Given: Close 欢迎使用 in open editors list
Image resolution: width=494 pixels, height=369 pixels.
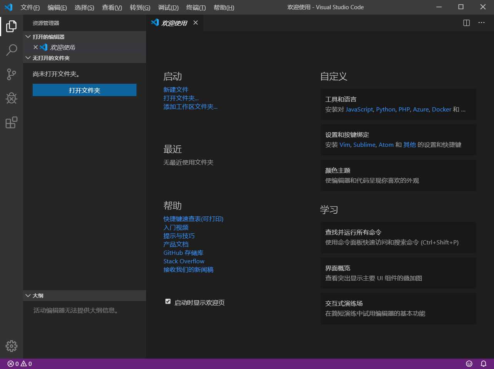Looking at the screenshot, I should click(35, 47).
